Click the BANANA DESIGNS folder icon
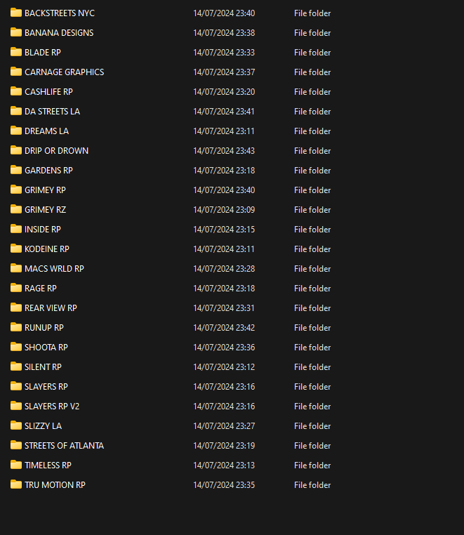This screenshot has height=535, width=464. (16, 32)
